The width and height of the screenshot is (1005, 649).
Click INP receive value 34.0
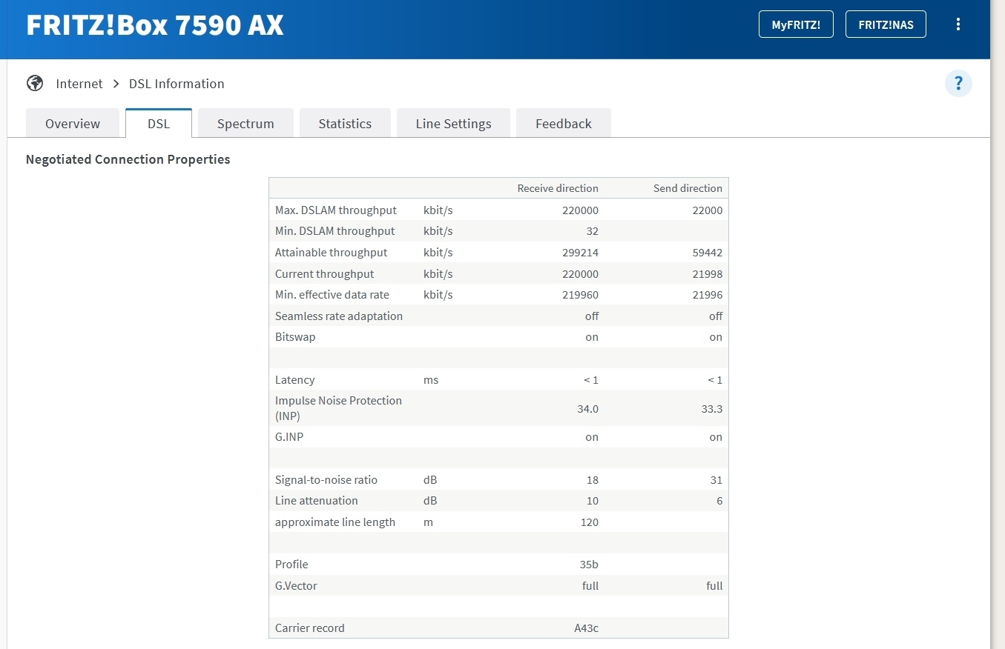587,409
